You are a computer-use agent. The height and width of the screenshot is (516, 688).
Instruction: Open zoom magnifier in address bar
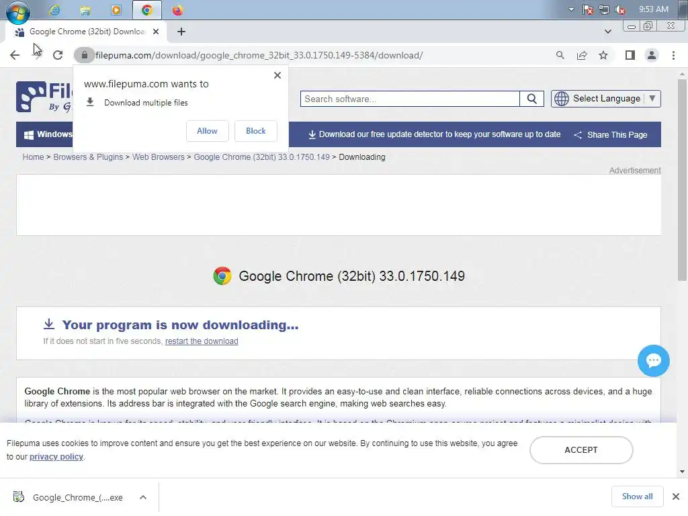(x=560, y=55)
